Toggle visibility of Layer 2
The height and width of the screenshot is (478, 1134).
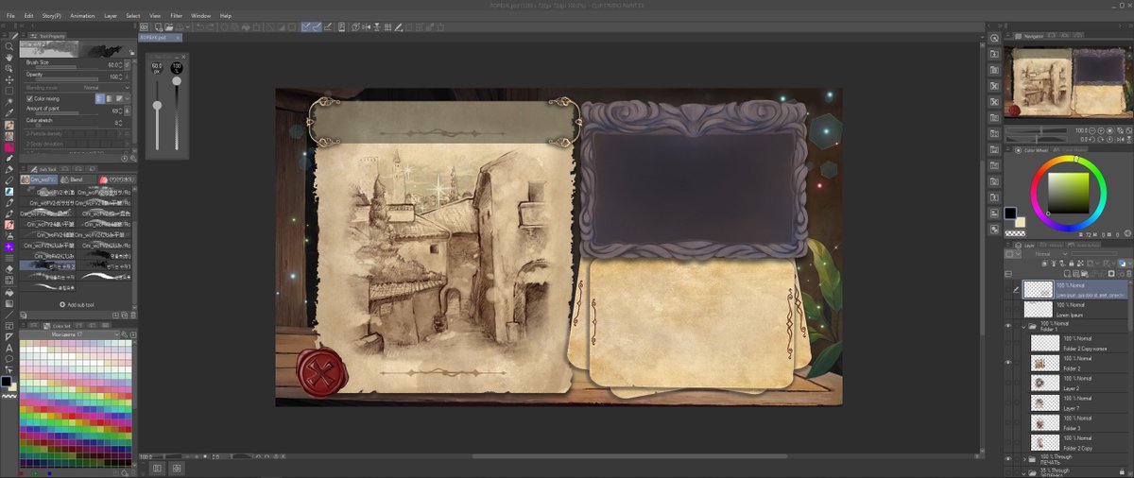(1008, 383)
